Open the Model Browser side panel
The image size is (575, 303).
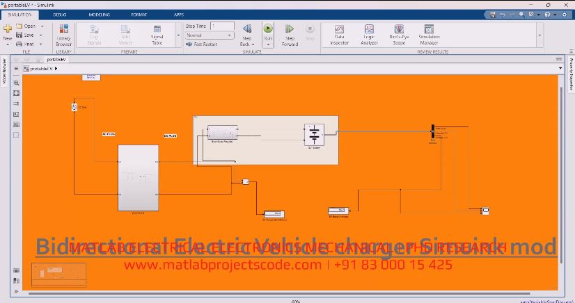4,71
